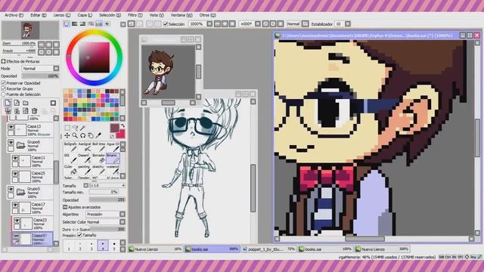Create a new layer folder
The height and width of the screenshot is (272, 484).
coord(26,103)
